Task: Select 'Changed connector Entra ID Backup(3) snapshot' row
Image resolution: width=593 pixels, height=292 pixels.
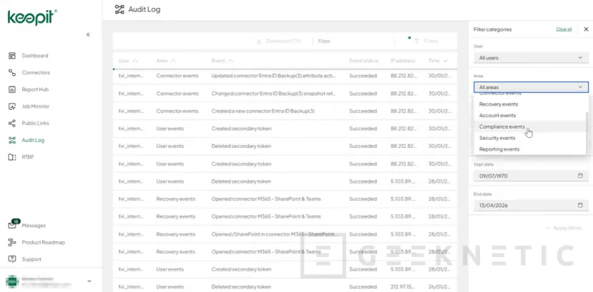Action: [x=285, y=94]
